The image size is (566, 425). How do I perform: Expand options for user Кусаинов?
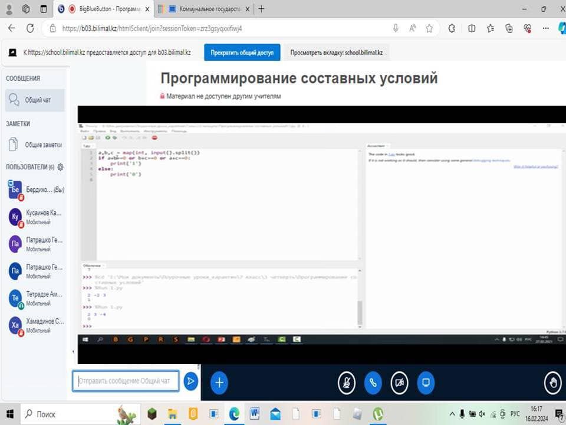(35, 217)
